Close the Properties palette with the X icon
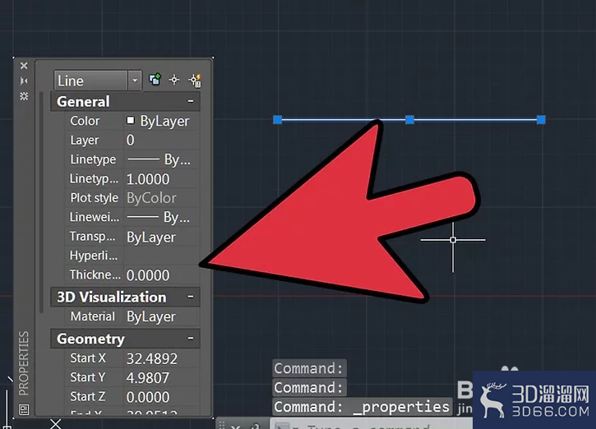596x429 pixels. [x=24, y=66]
